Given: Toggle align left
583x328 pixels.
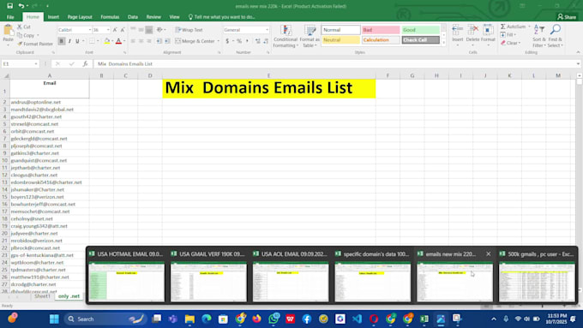Looking at the screenshot, I should point(133,41).
